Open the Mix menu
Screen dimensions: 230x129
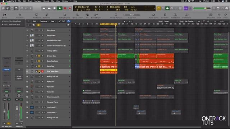[x=52, y=1]
